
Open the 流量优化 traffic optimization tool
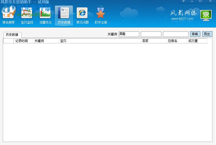45,16
